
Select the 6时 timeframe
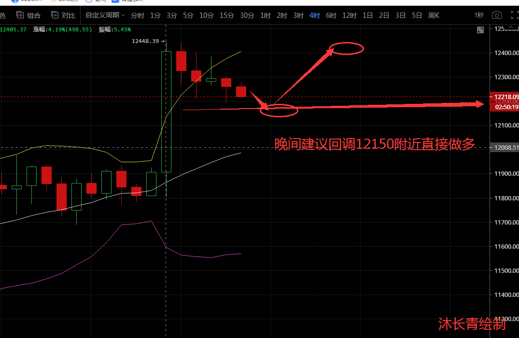point(331,15)
